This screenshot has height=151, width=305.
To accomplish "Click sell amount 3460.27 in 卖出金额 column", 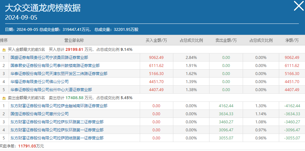I will coord(226,122).
